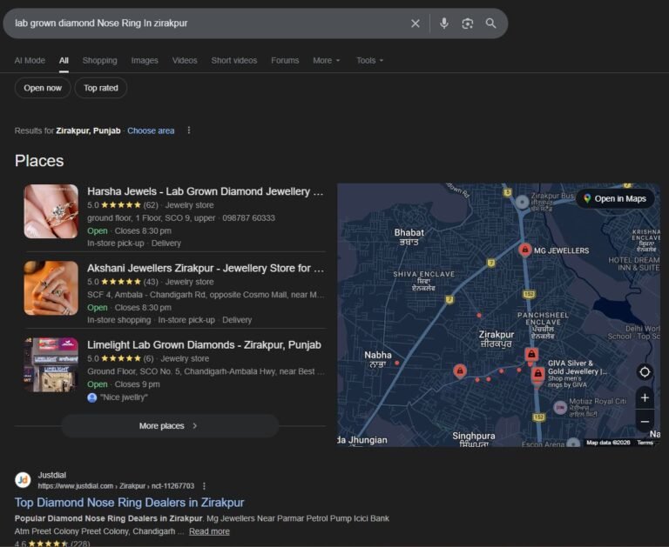The width and height of the screenshot is (669, 547).
Task: Click Harsha Jewels phone number 098787 60333
Action: [x=249, y=218]
